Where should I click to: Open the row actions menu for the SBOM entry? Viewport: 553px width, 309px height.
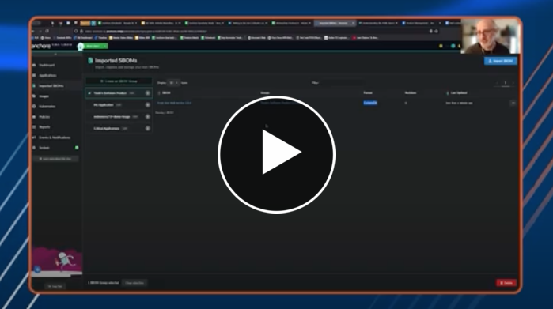click(513, 103)
